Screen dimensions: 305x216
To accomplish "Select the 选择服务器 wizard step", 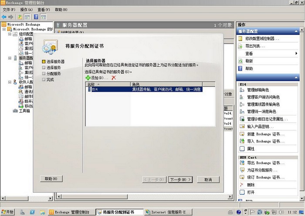I will coord(53,62).
